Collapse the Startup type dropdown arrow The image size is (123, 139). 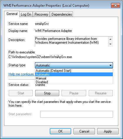tap(110, 65)
